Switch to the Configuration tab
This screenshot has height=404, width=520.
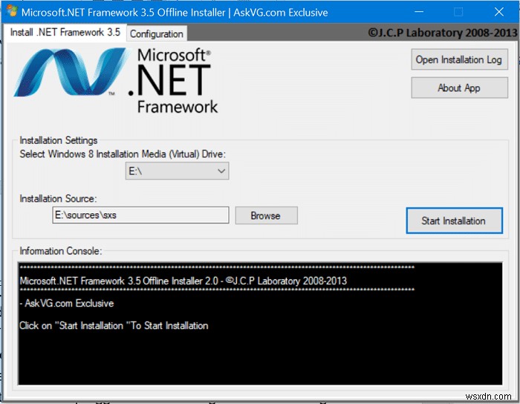click(x=157, y=34)
